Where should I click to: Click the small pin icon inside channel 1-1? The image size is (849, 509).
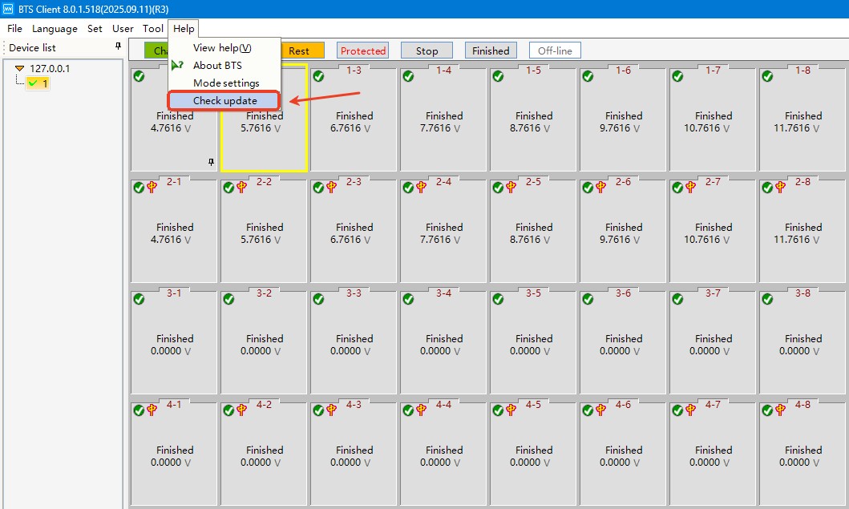pyautogui.click(x=212, y=162)
